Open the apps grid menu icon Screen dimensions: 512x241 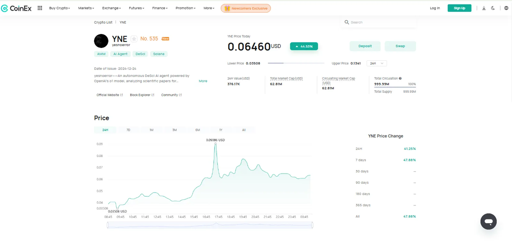click(40, 8)
